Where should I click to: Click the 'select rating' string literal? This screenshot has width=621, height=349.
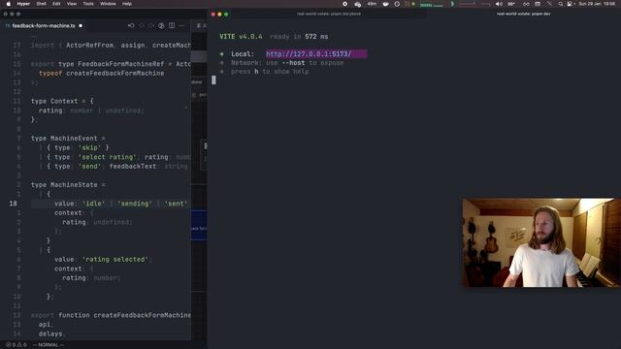coord(108,157)
